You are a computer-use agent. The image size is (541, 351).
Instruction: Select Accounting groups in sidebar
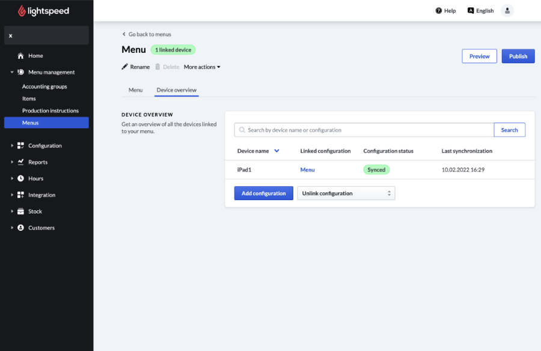(x=44, y=87)
